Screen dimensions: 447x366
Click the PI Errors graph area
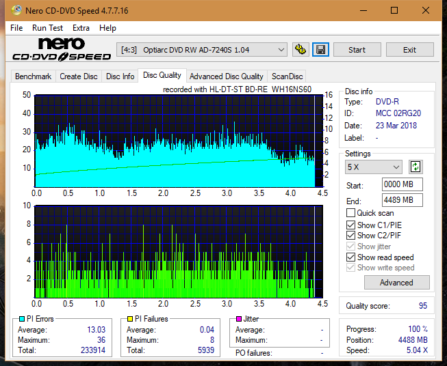click(x=179, y=141)
